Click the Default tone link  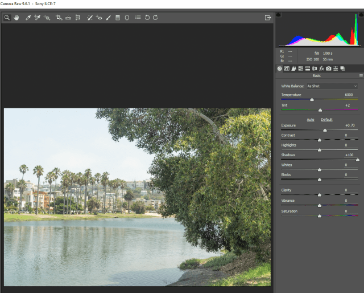tap(326, 120)
